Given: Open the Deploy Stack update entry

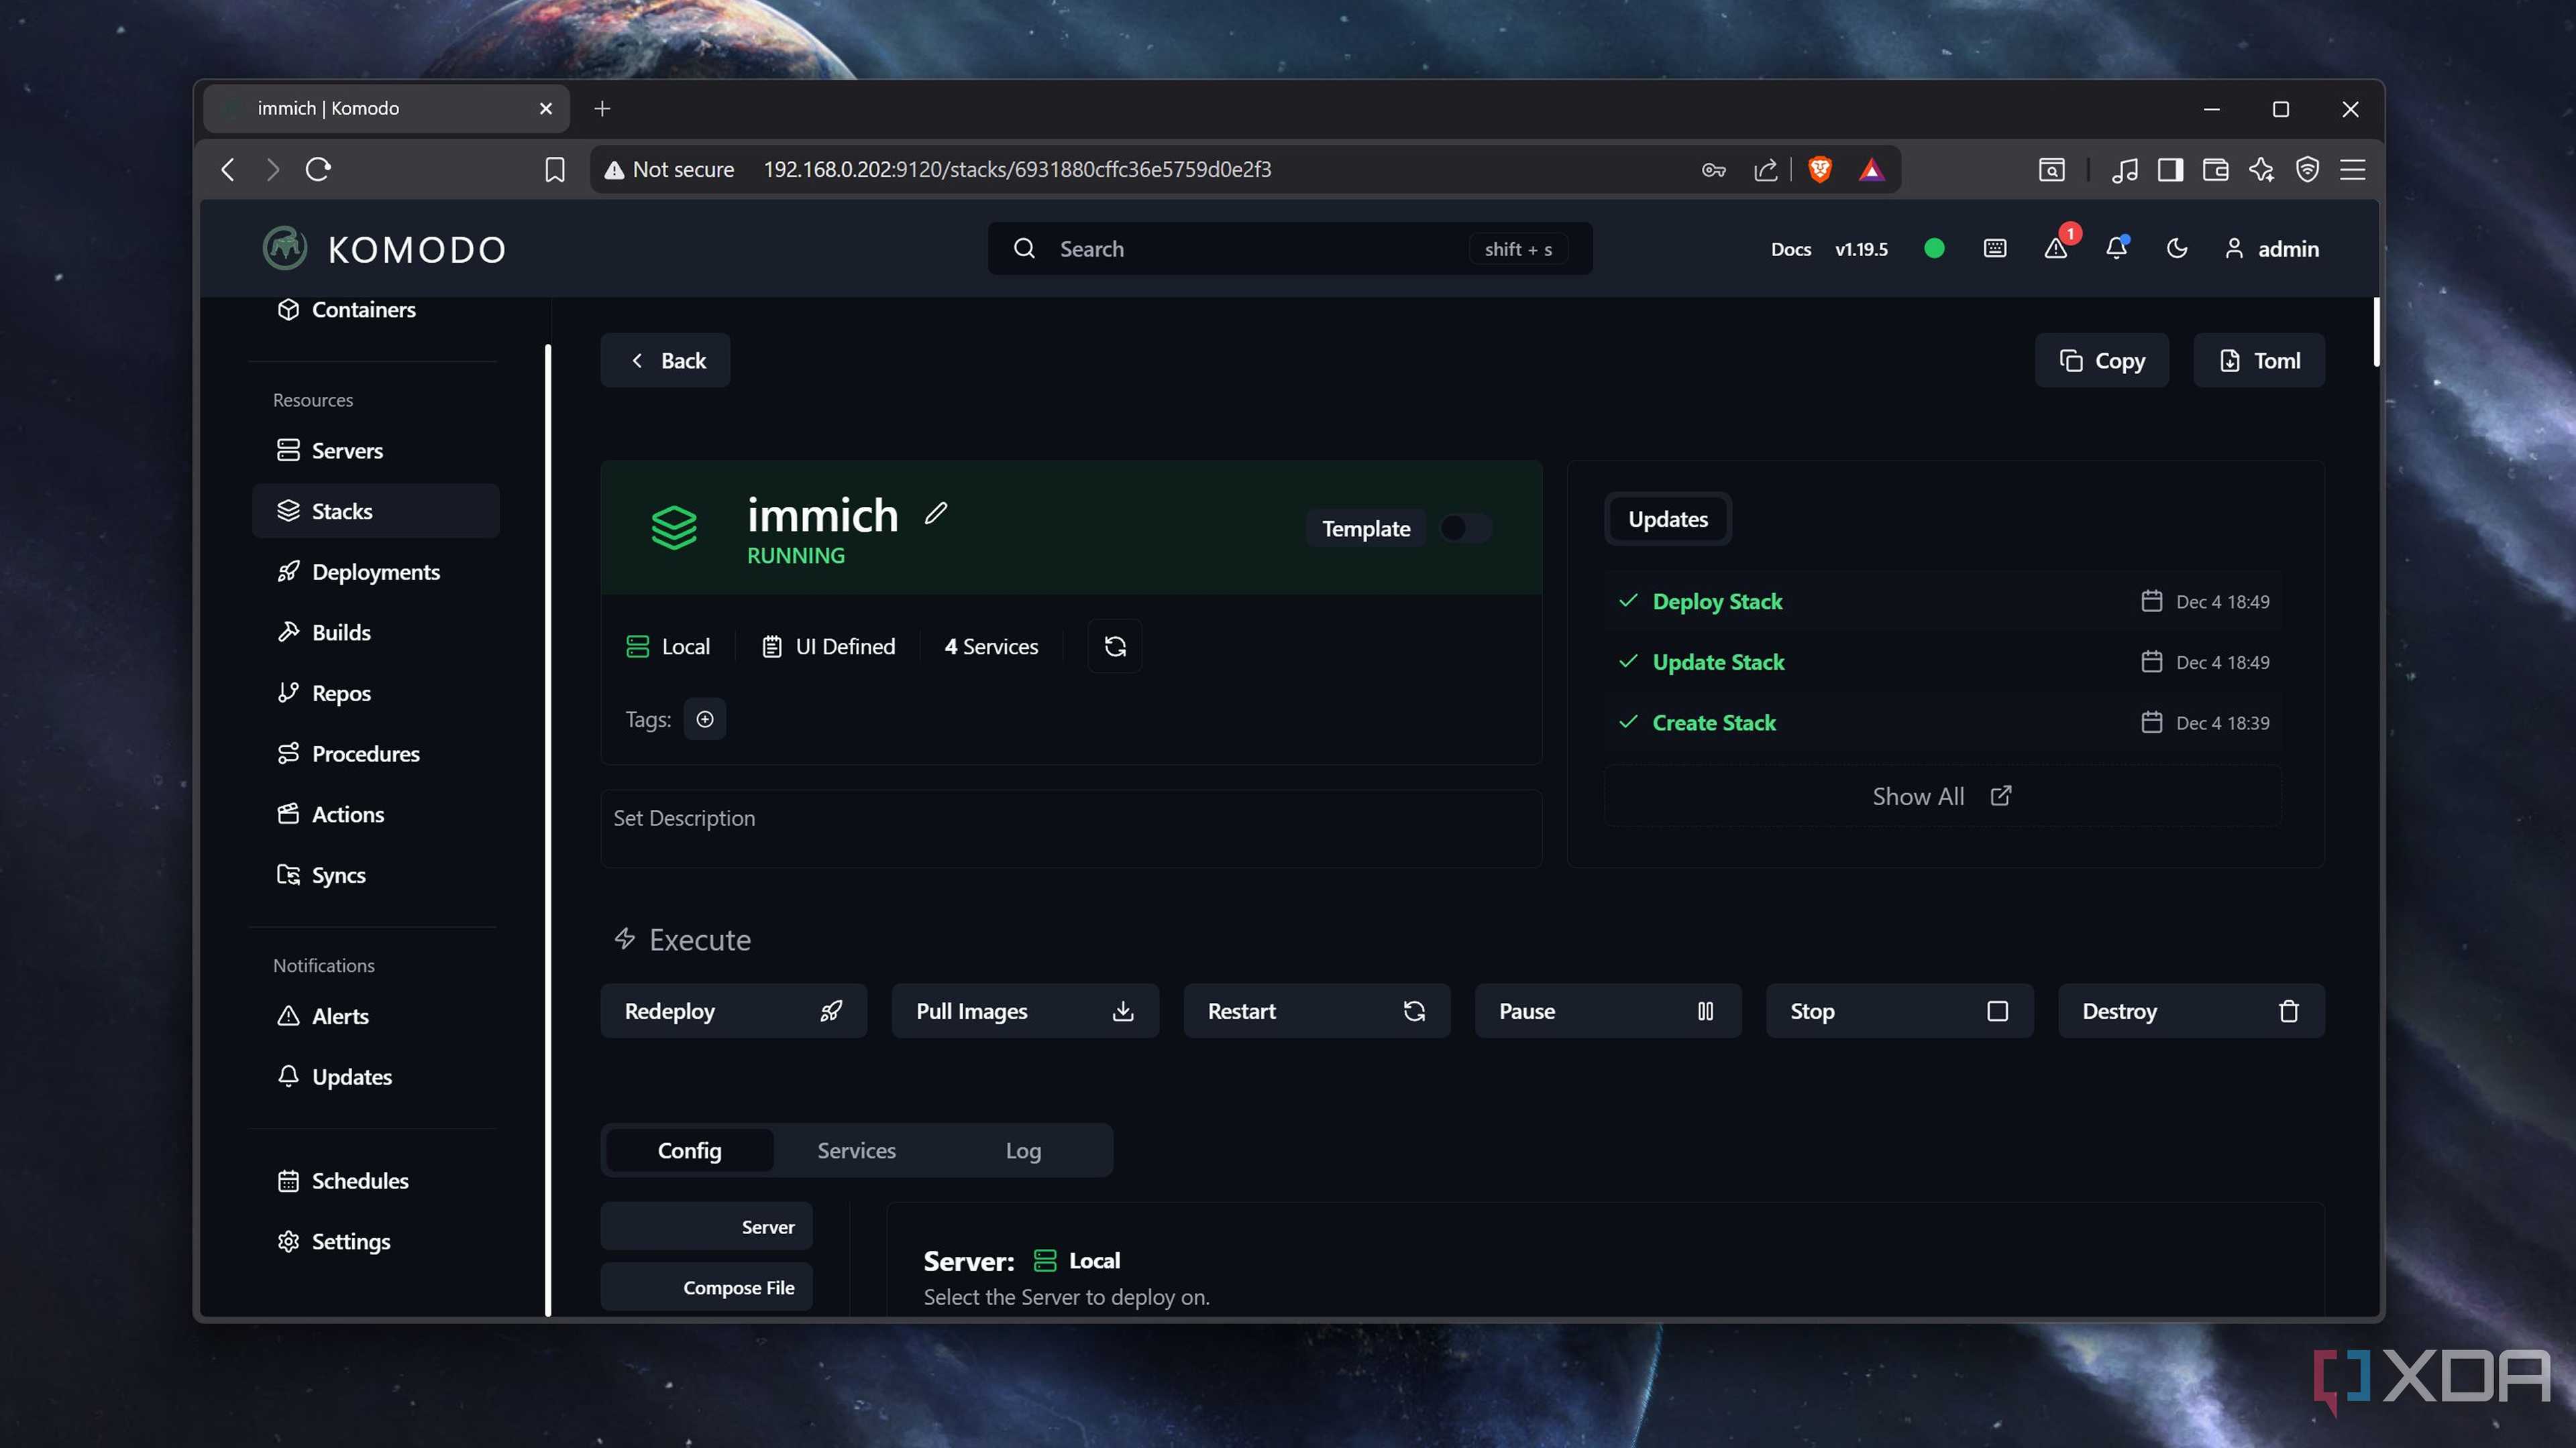Looking at the screenshot, I should (x=1944, y=601).
